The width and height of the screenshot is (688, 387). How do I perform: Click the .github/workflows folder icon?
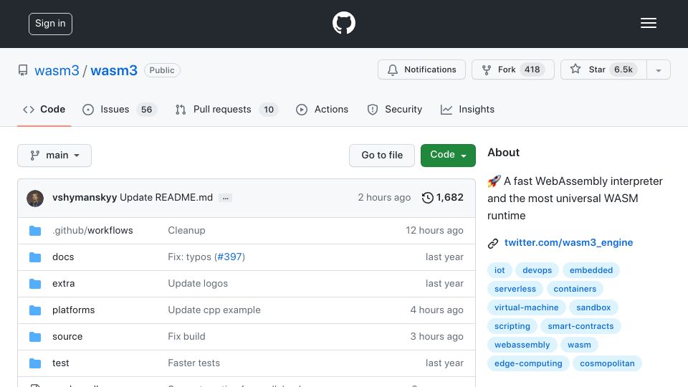point(35,231)
